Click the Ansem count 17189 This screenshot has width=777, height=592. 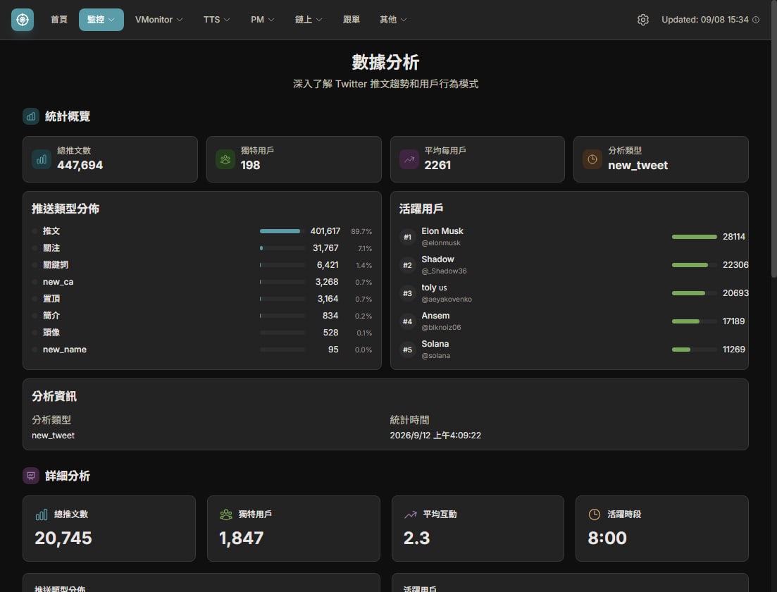point(733,321)
